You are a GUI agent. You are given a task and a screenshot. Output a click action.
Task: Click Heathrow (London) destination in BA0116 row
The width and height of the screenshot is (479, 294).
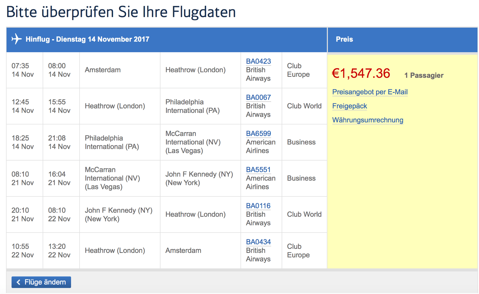[195, 214]
